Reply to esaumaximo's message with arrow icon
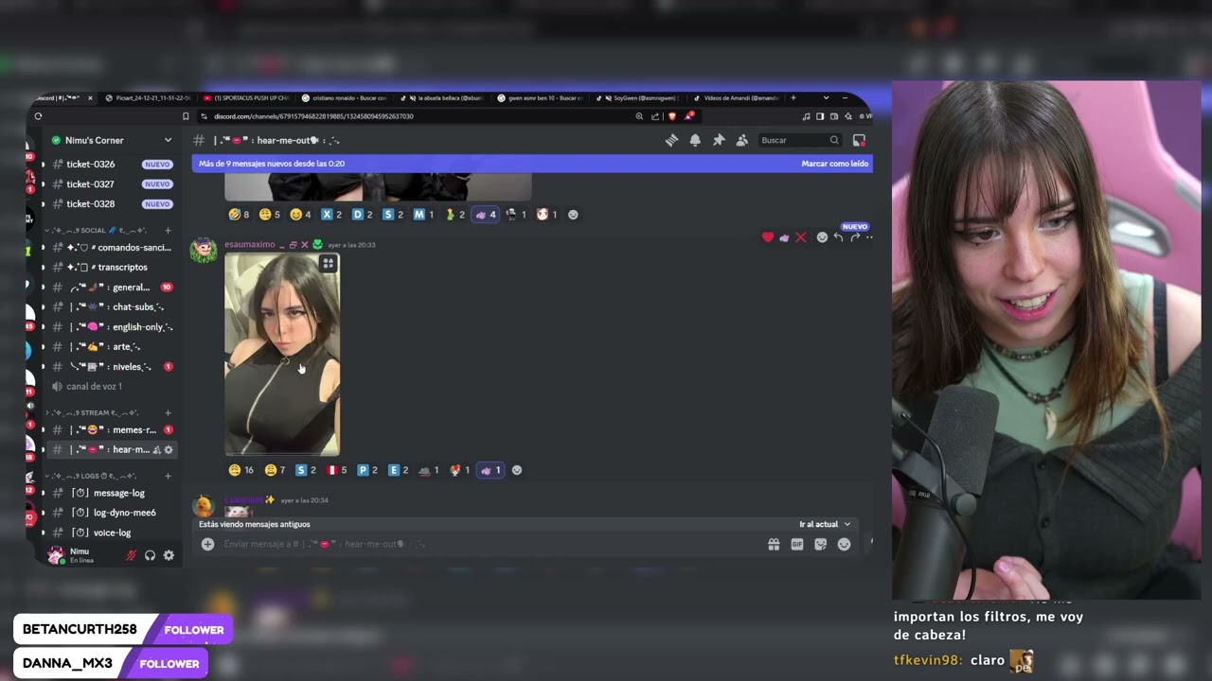Viewport: 1212px width, 681px height. tap(838, 237)
